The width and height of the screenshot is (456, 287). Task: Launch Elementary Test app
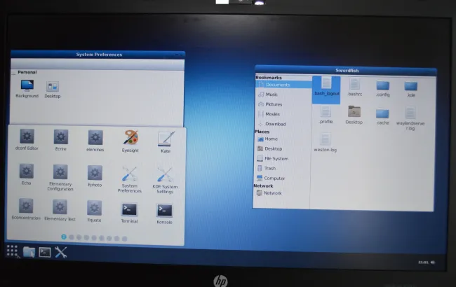[x=60, y=211]
